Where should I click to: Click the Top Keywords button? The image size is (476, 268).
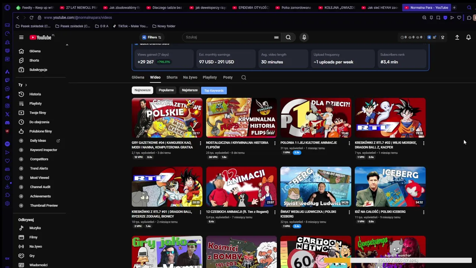tap(214, 90)
